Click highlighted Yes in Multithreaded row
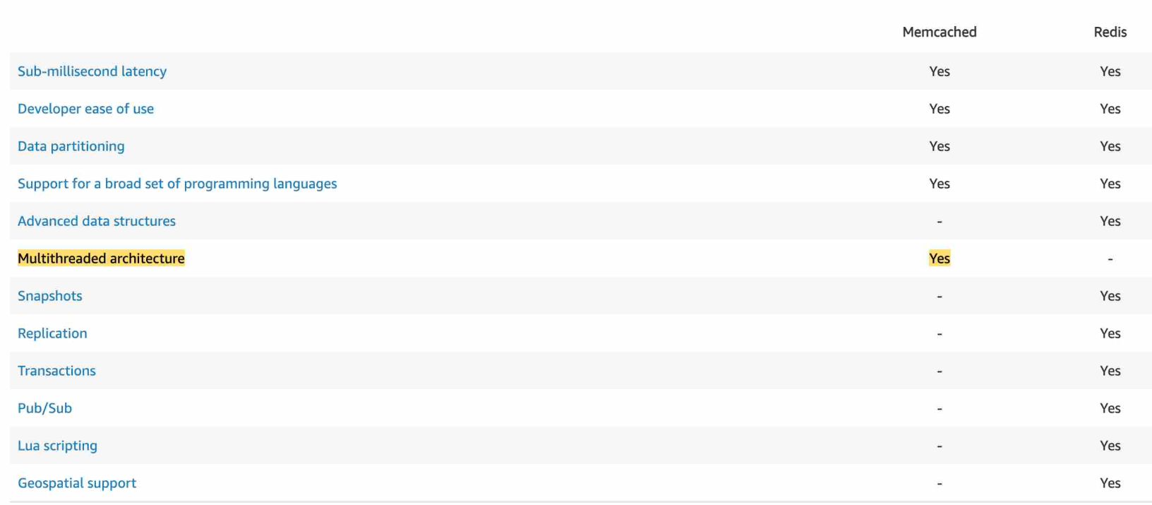Image resolution: width=1152 pixels, height=505 pixels. click(x=939, y=259)
